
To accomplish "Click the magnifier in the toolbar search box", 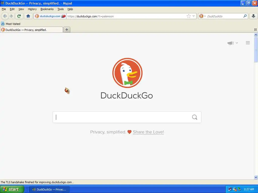I will [x=245, y=16].
